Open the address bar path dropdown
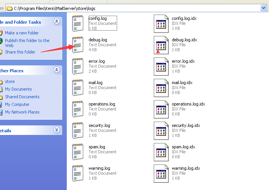 click(x=263, y=8)
